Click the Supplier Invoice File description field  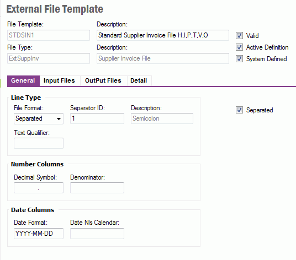(163, 58)
